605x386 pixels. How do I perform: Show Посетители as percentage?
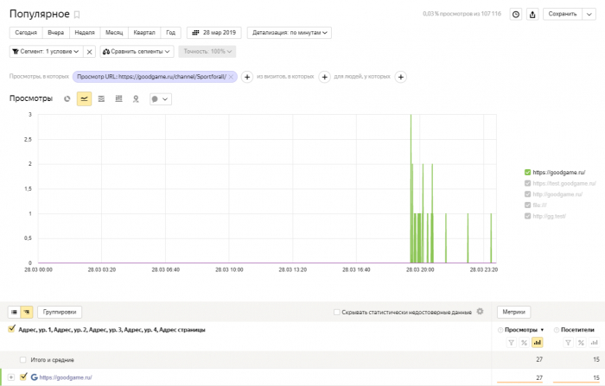(x=581, y=343)
